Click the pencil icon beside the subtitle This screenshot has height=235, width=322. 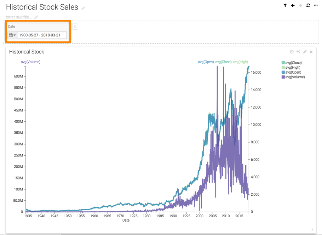tap(36, 17)
